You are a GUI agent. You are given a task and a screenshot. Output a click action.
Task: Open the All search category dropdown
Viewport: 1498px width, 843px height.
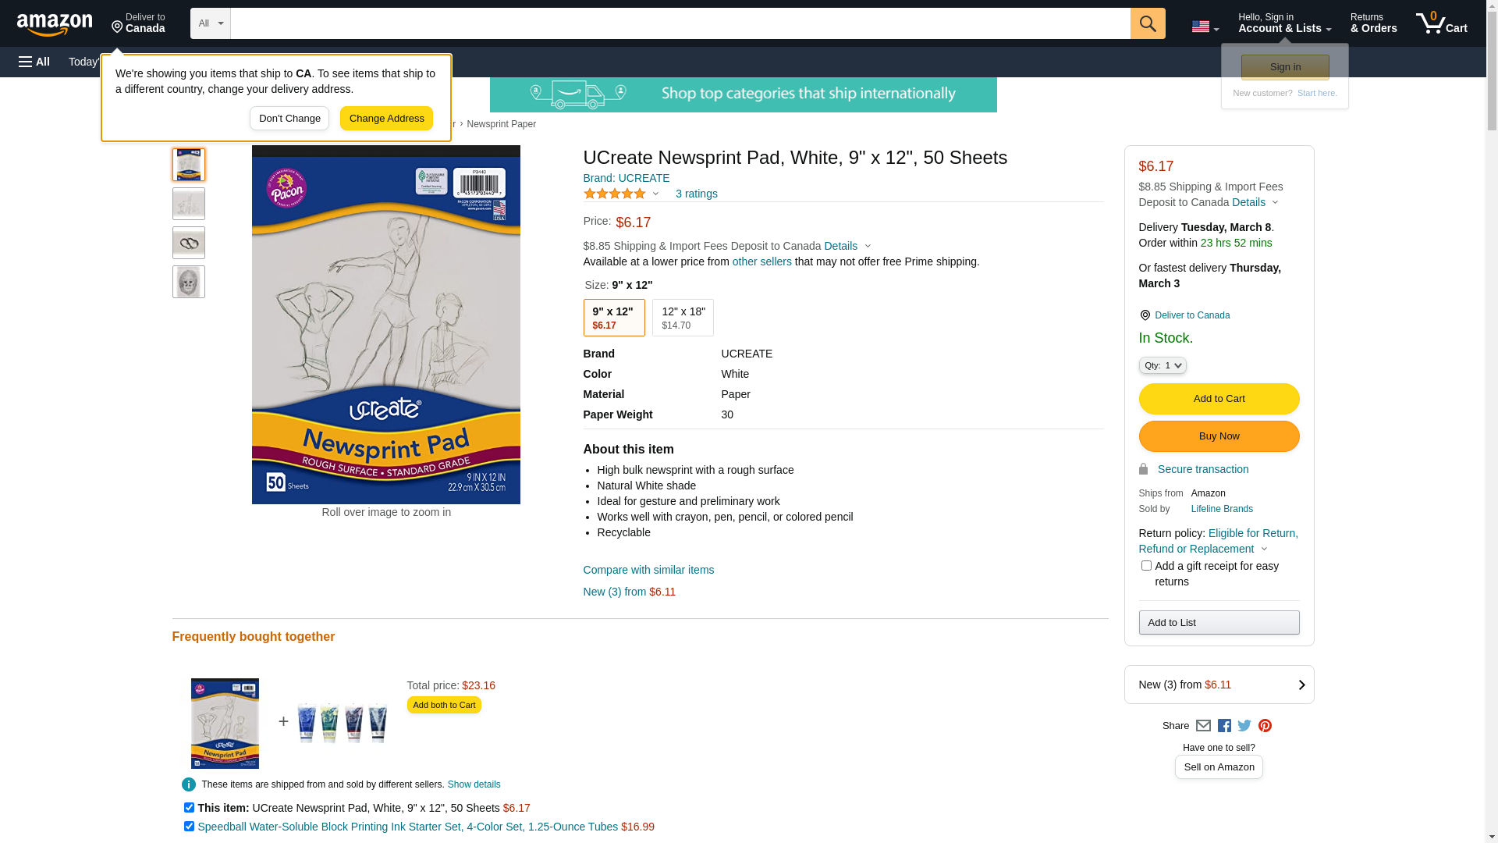[x=211, y=23]
